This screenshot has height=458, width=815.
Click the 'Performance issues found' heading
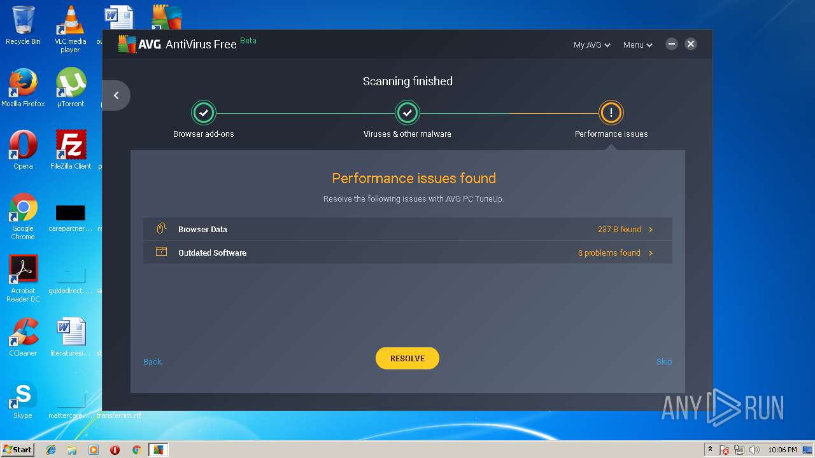[414, 178]
